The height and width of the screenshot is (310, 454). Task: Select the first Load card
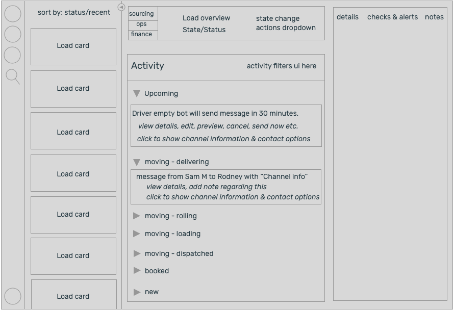click(73, 46)
